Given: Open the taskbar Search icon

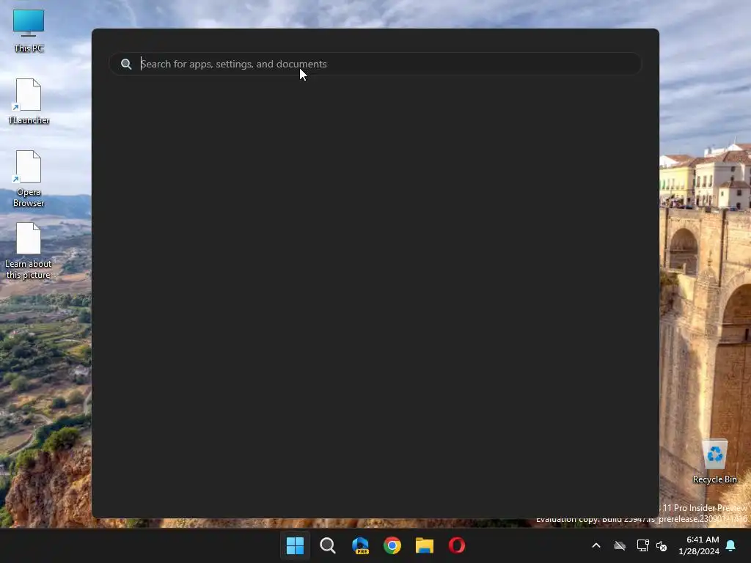Looking at the screenshot, I should coord(328,545).
